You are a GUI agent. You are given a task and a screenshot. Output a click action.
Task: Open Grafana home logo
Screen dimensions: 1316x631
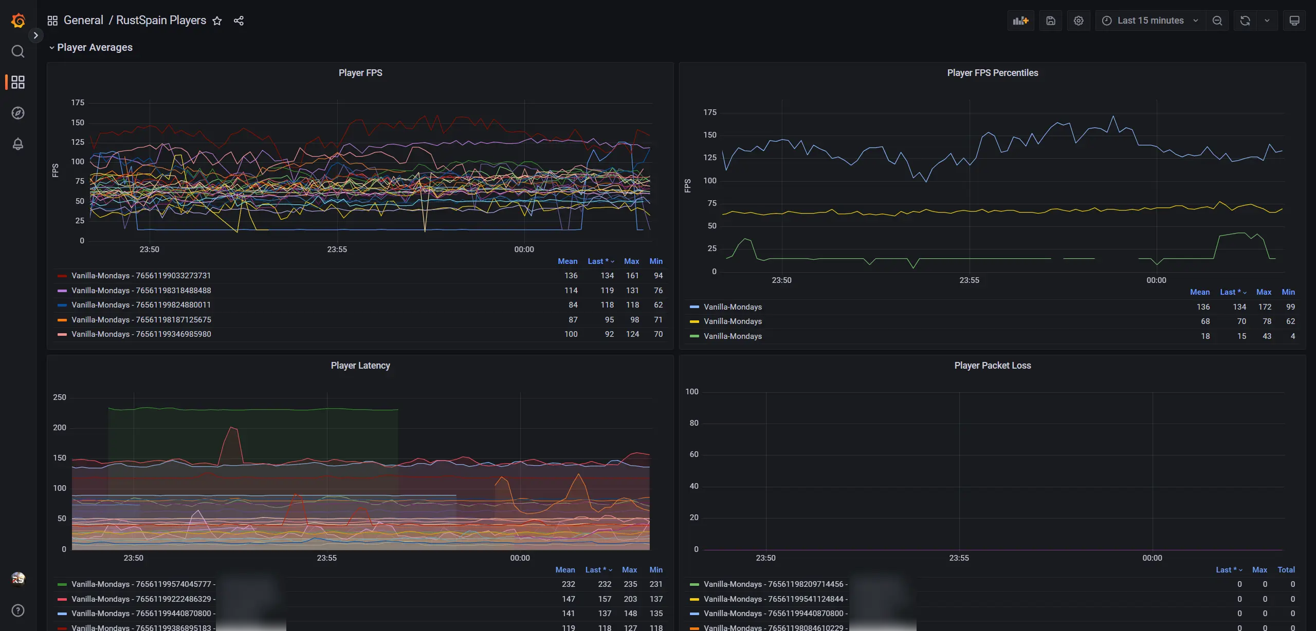[18, 21]
